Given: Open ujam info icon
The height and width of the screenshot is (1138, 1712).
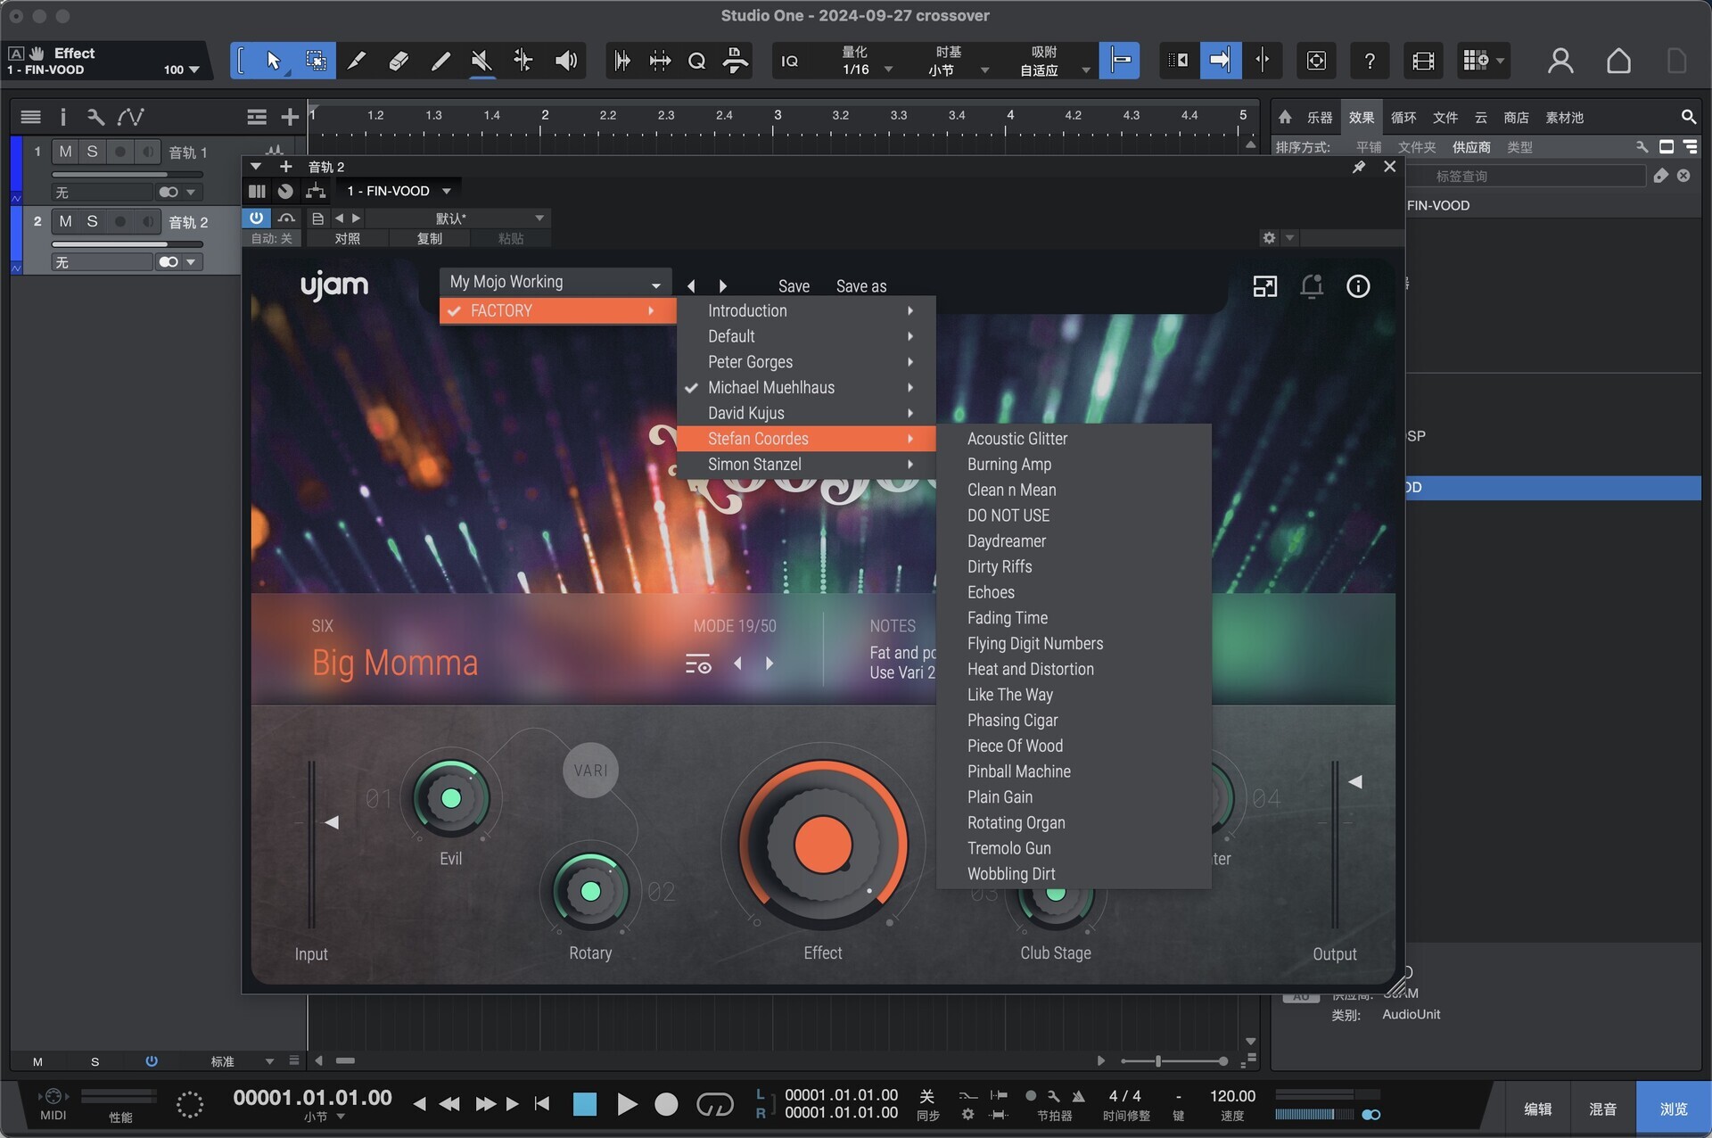Looking at the screenshot, I should [x=1358, y=286].
